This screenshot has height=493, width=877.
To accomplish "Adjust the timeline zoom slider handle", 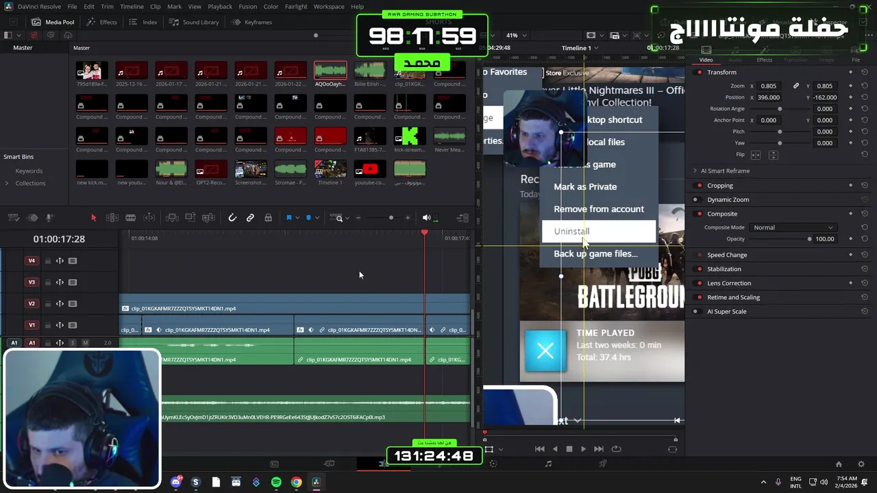I will (391, 218).
